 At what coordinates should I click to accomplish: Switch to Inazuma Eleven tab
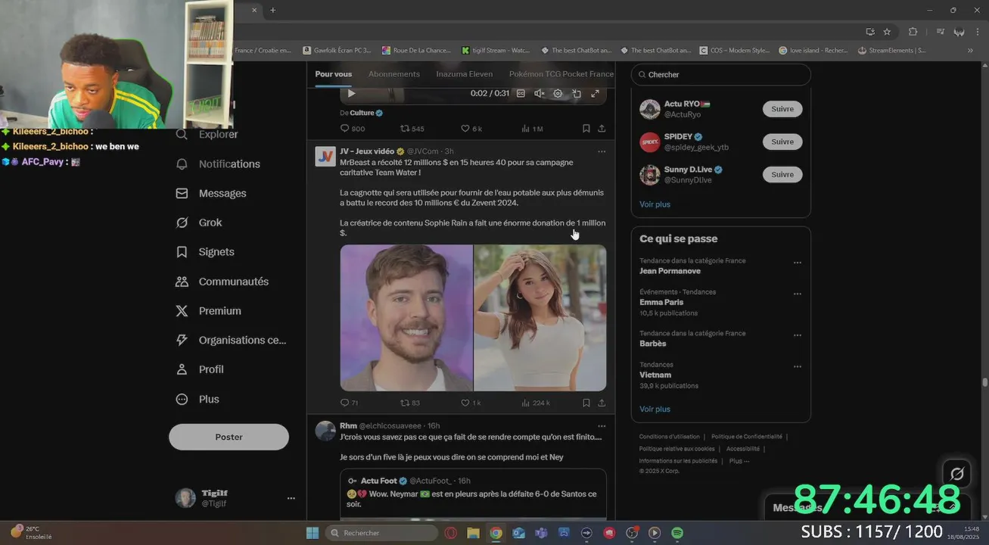[465, 74]
